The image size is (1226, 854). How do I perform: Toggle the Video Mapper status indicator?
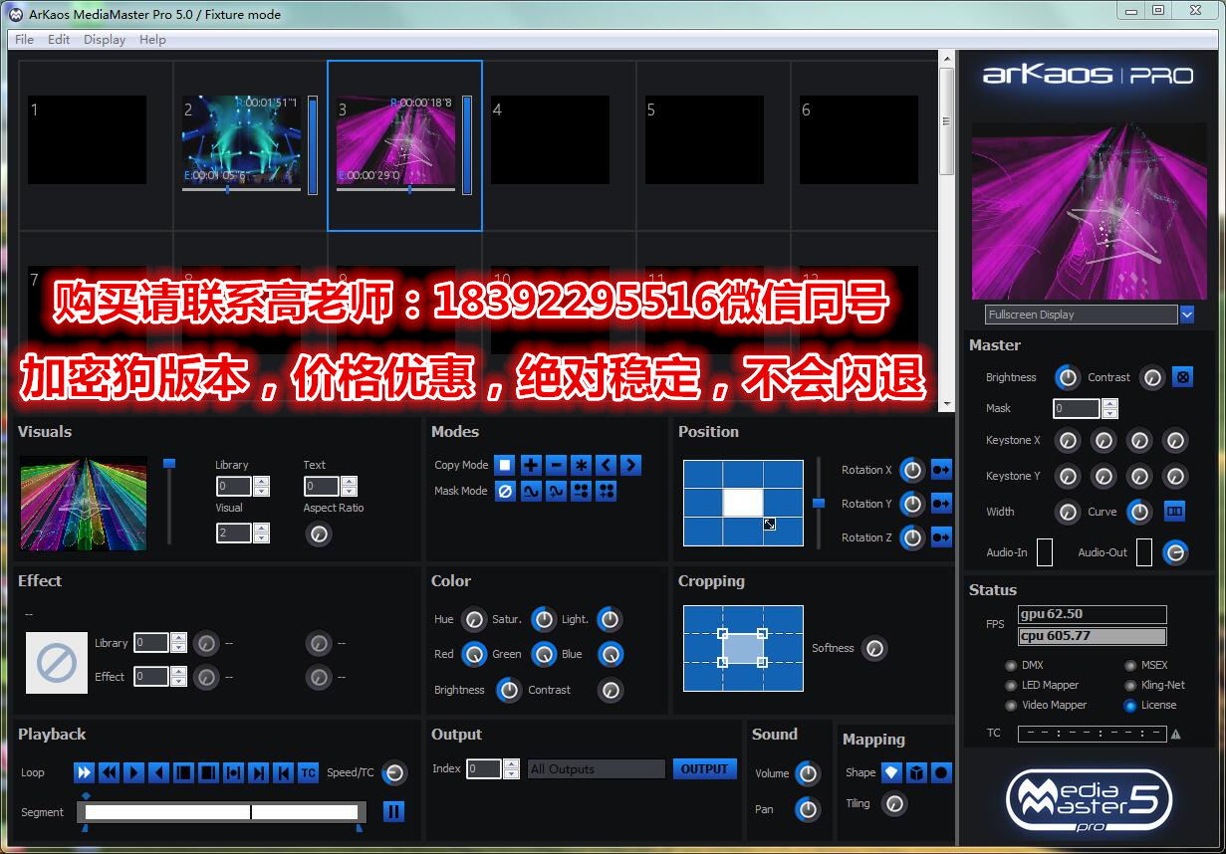(x=1011, y=705)
